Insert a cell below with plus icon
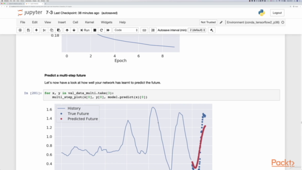The width and height of the screenshot is (302, 170). tap(36, 30)
